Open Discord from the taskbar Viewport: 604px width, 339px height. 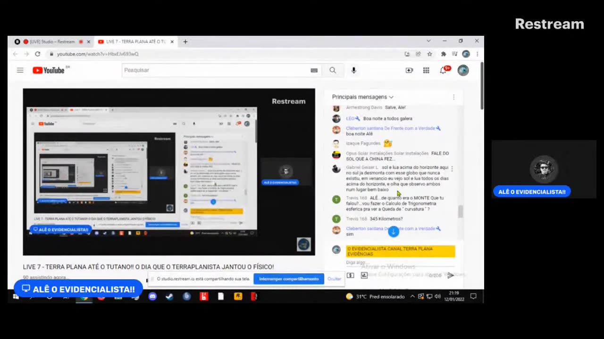(x=152, y=296)
